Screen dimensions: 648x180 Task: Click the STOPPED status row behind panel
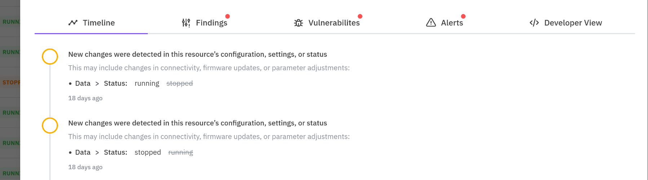pyautogui.click(x=10, y=82)
